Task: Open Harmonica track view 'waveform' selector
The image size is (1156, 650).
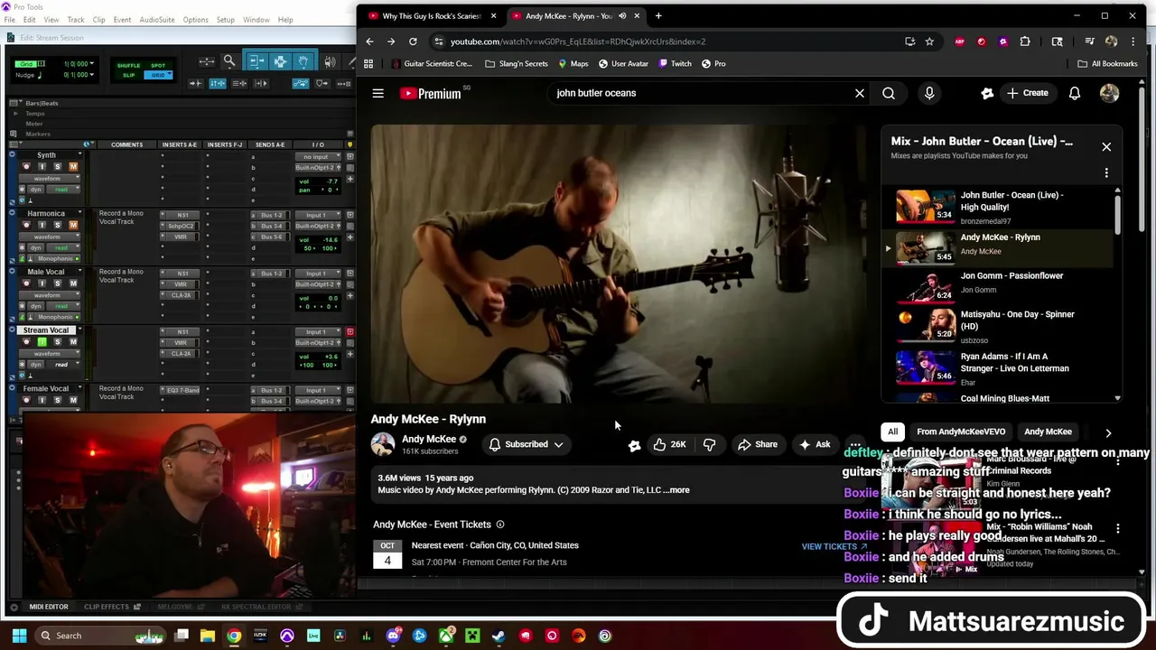Action: [x=50, y=237]
